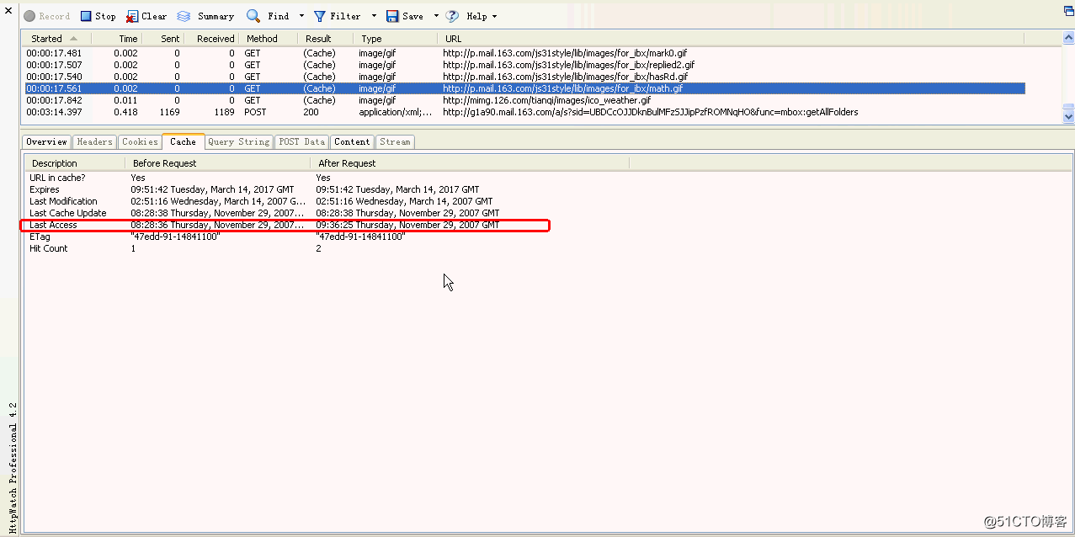The image size is (1075, 537).
Task: Click the request list scroll-down arrow
Action: click(1068, 117)
